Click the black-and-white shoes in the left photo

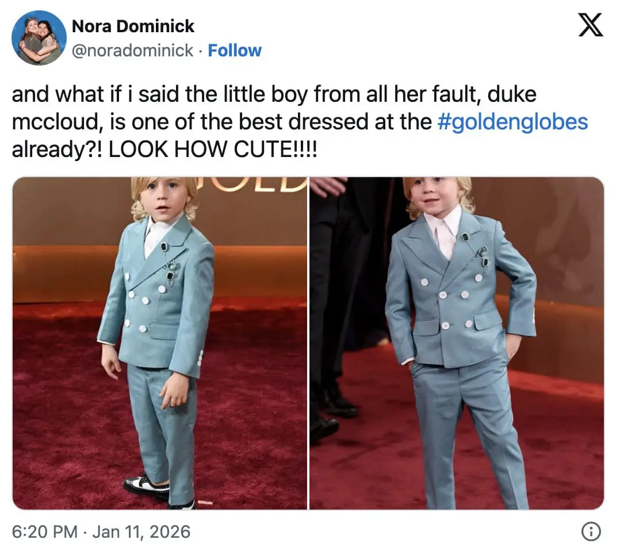146,487
